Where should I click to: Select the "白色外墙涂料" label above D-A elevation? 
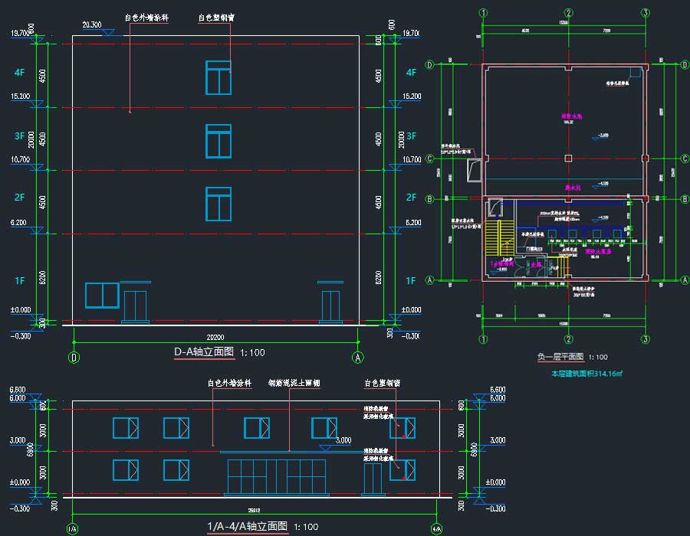point(146,18)
